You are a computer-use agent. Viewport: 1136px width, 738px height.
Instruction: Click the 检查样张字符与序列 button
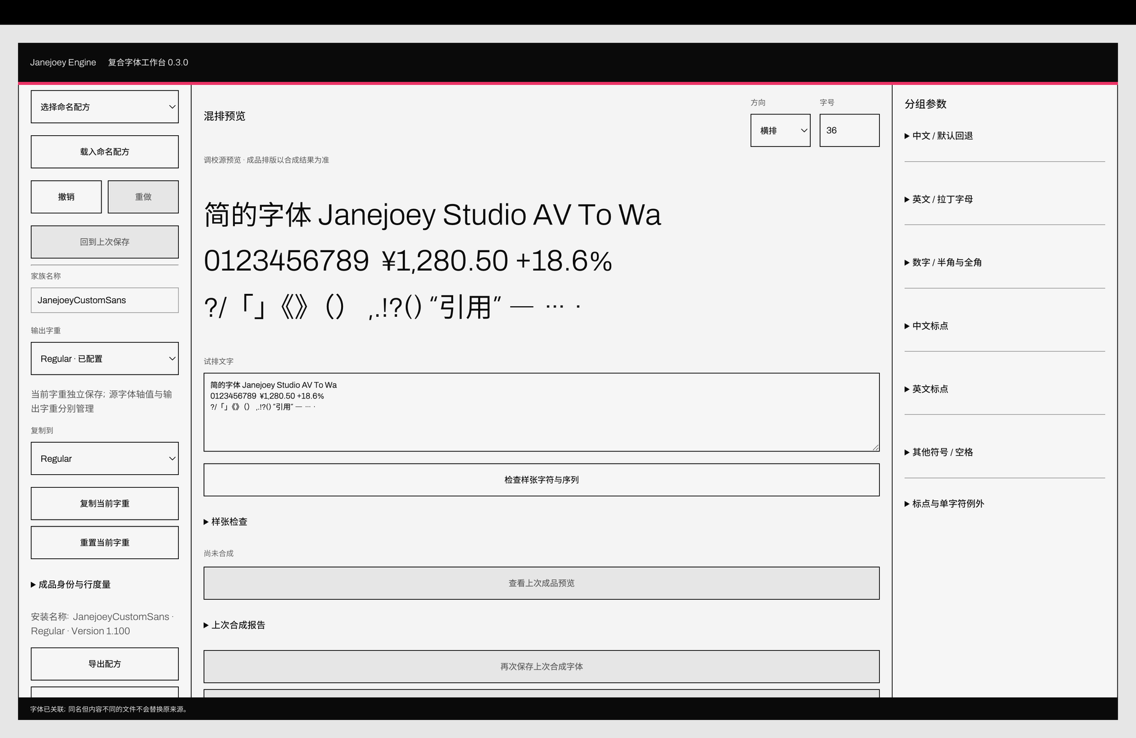pos(541,480)
